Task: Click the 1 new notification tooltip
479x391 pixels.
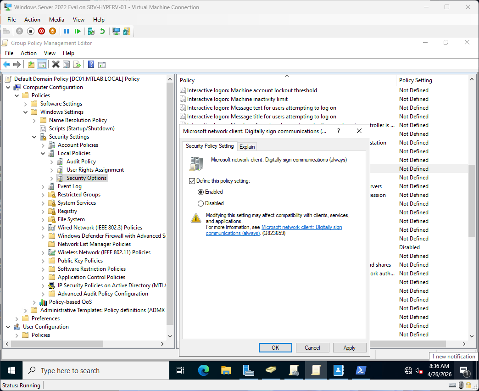Action: (453, 357)
